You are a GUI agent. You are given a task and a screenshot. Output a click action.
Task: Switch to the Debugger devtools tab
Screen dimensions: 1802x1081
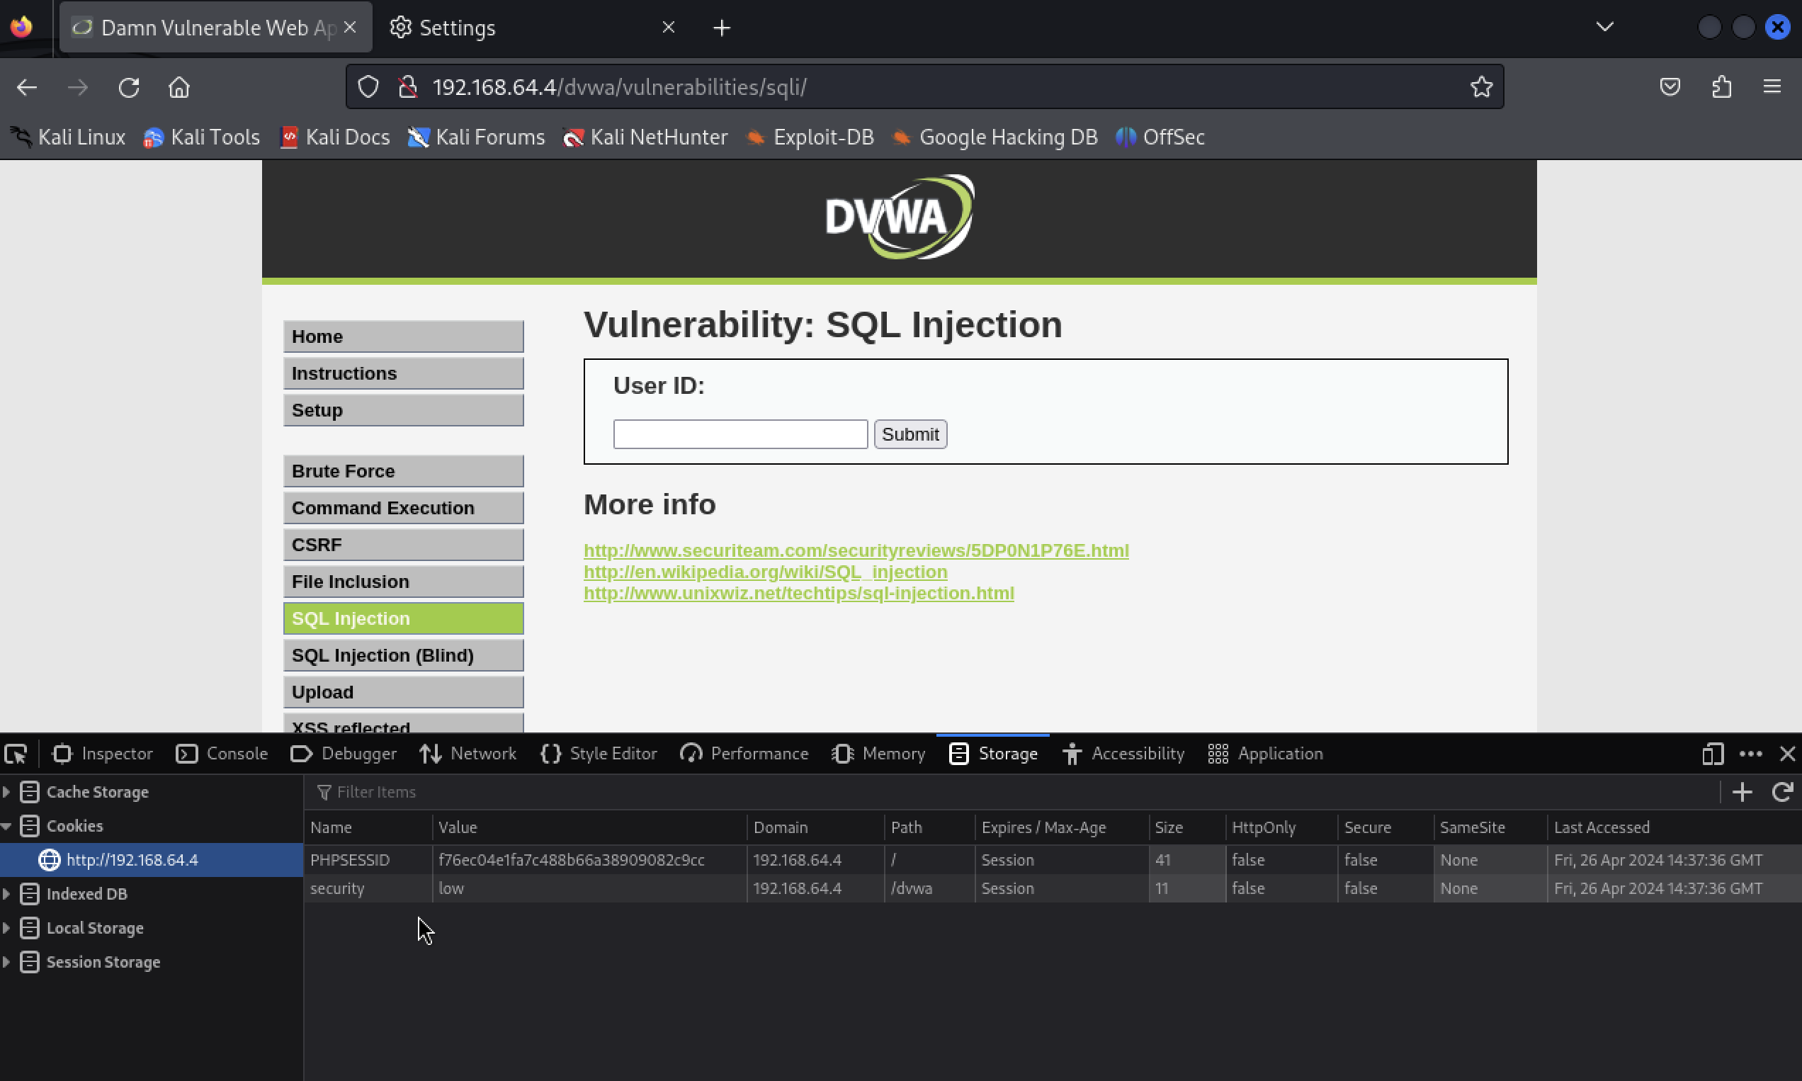point(343,754)
